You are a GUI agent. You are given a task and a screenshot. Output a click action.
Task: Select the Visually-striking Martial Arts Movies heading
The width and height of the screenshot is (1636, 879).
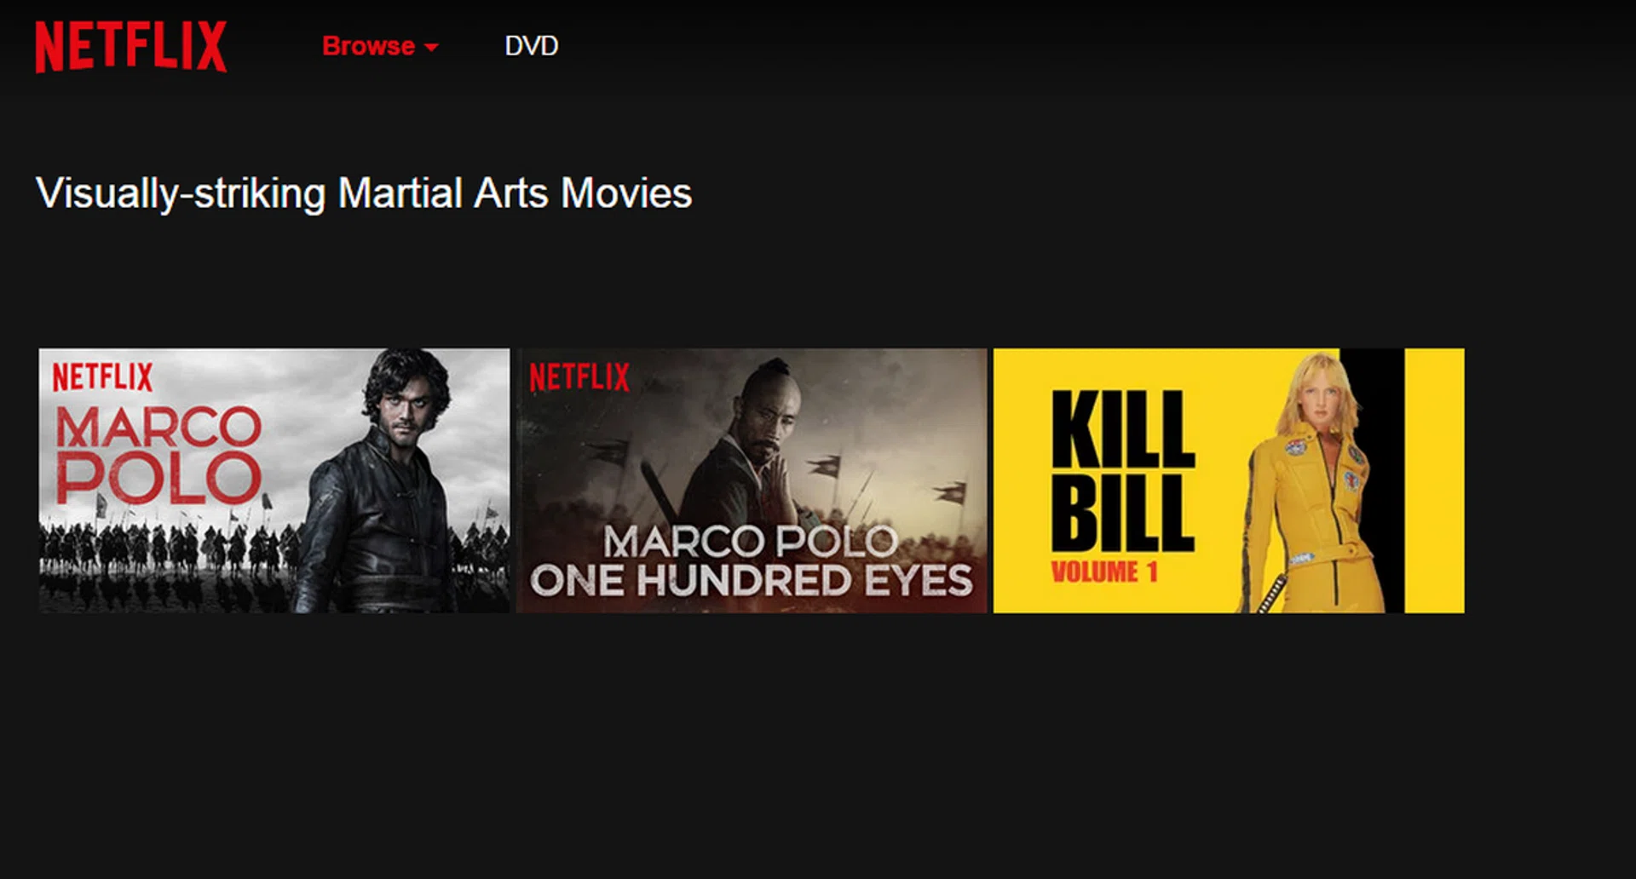point(364,193)
